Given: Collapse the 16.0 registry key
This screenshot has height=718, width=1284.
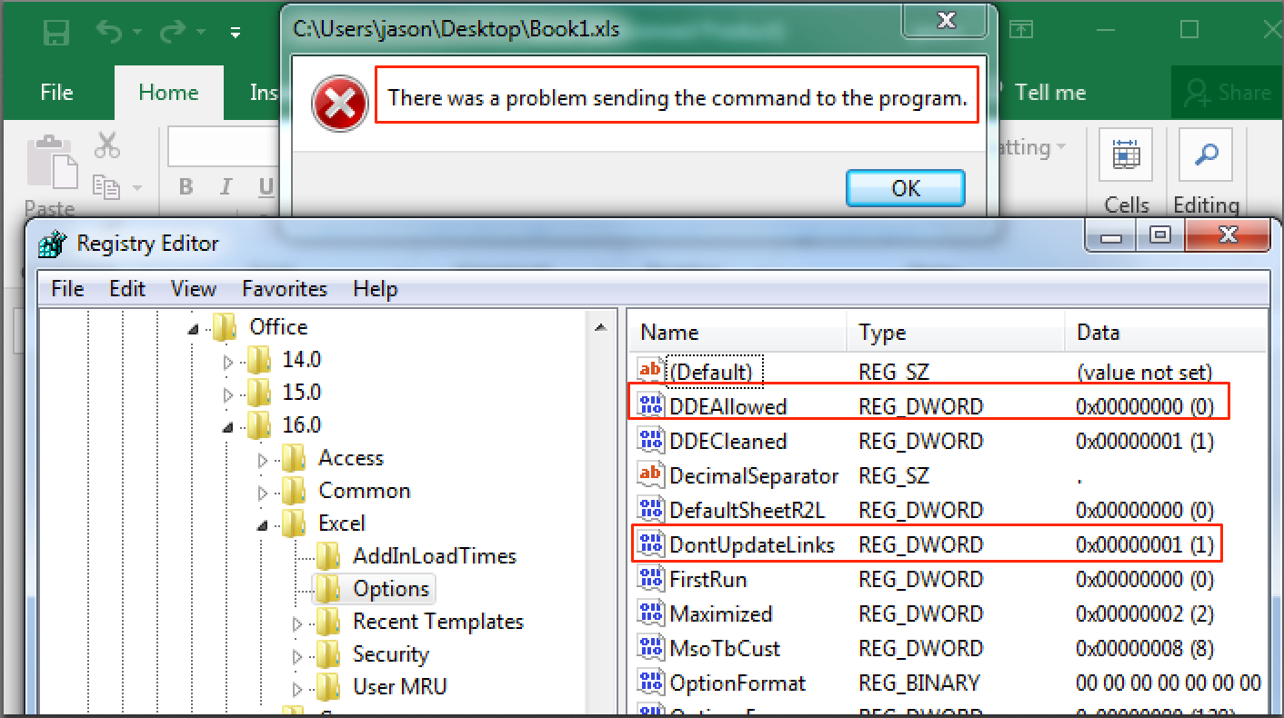Looking at the screenshot, I should [x=228, y=426].
